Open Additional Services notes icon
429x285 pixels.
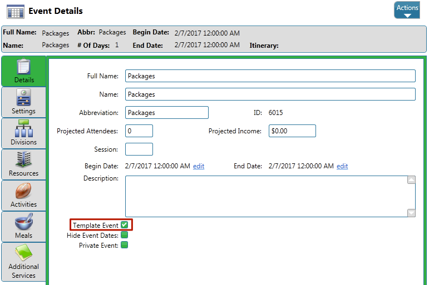click(x=24, y=253)
